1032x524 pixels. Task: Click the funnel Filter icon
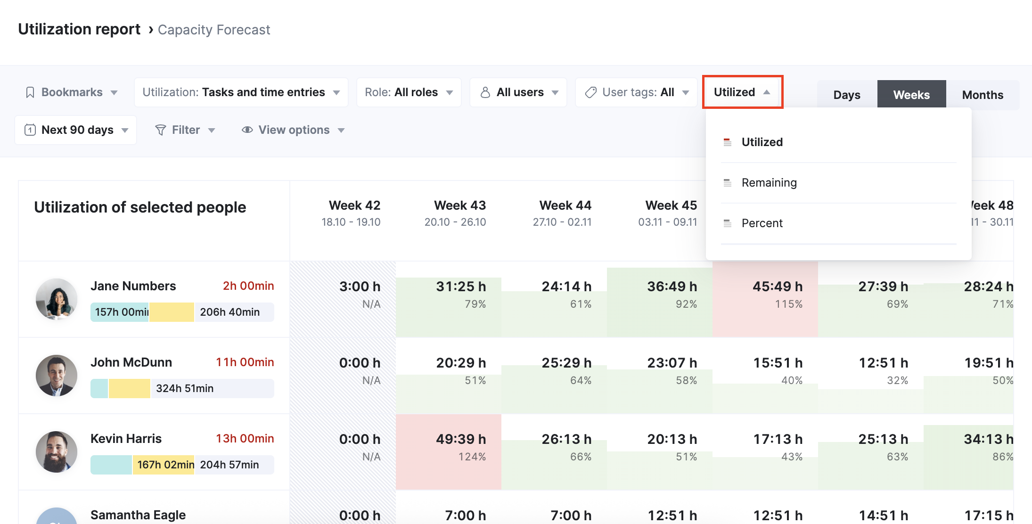[161, 130]
